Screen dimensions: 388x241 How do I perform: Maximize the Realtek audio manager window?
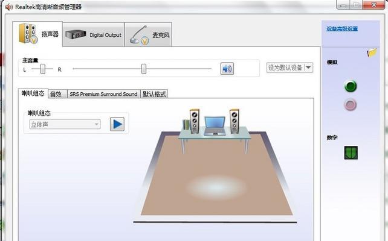tap(356, 5)
